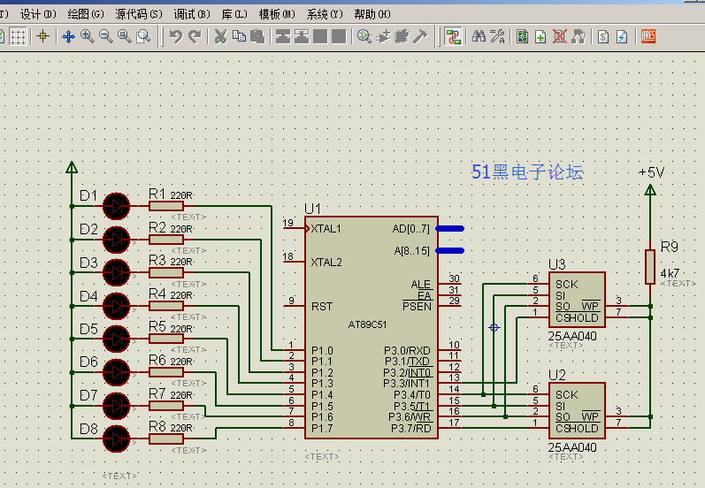The height and width of the screenshot is (488, 705).
Task: Click the redo arrow
Action: tap(195, 36)
